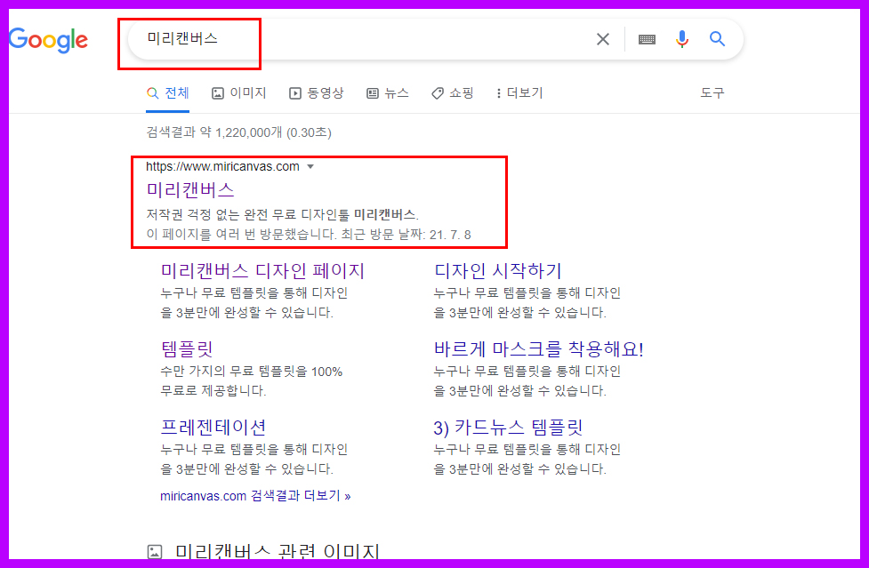
Task: Open the 더보기 menu
Action: click(x=519, y=93)
